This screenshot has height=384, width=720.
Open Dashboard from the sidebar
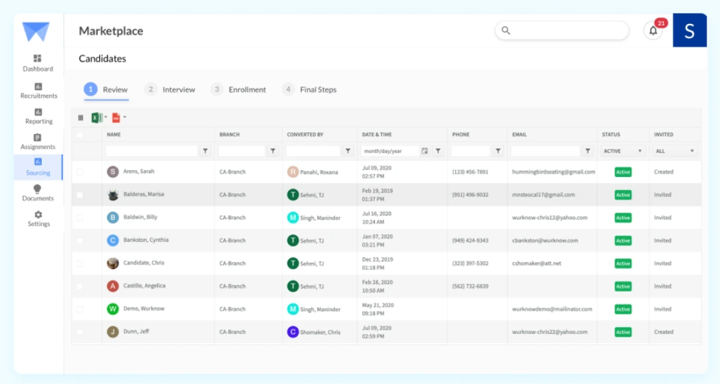coord(38,64)
